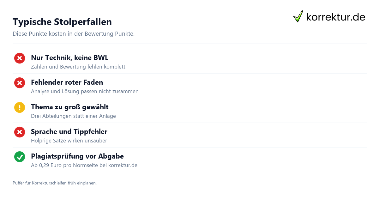Click the red X icon beside Fehlender roter Faden
Image resolution: width=379 pixels, height=199 pixels.
tap(20, 83)
